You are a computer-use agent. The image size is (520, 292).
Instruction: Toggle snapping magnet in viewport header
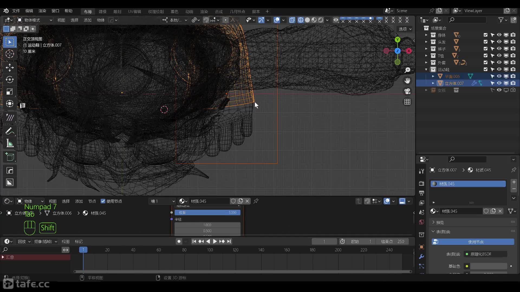point(206,20)
